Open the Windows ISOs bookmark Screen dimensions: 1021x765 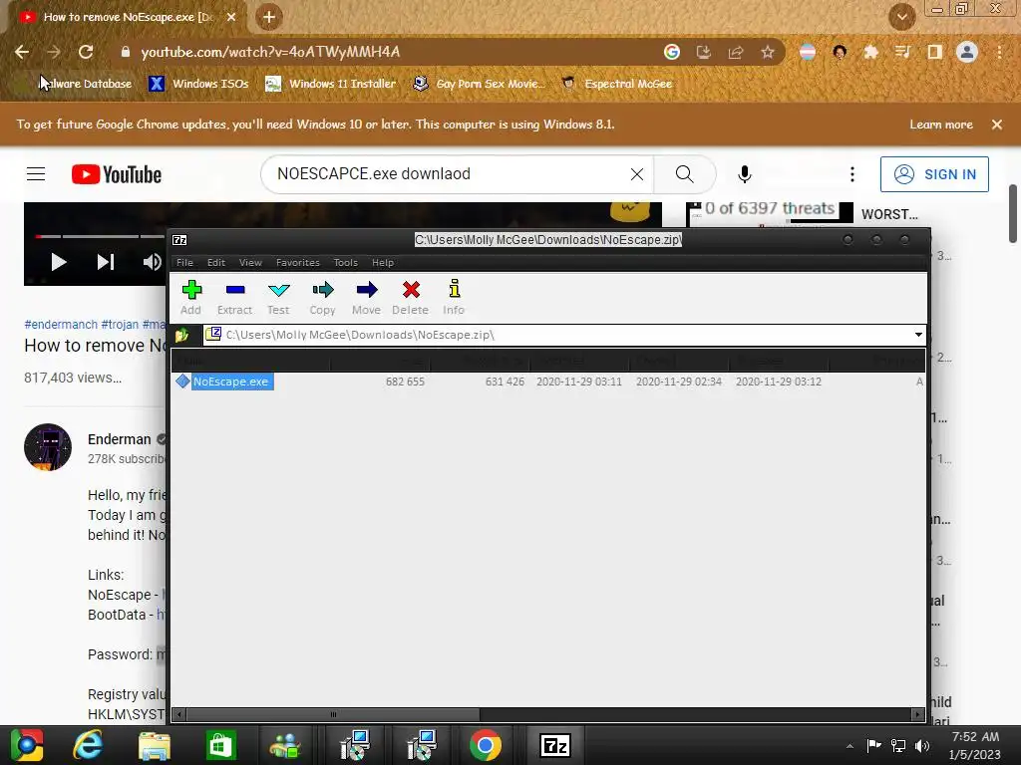[199, 84]
